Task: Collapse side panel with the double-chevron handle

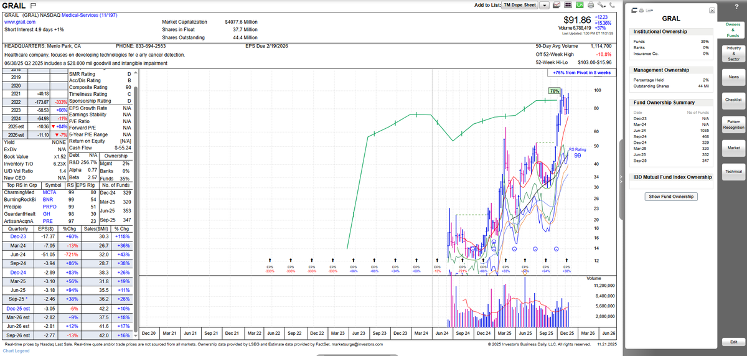Action: pyautogui.click(x=621, y=179)
